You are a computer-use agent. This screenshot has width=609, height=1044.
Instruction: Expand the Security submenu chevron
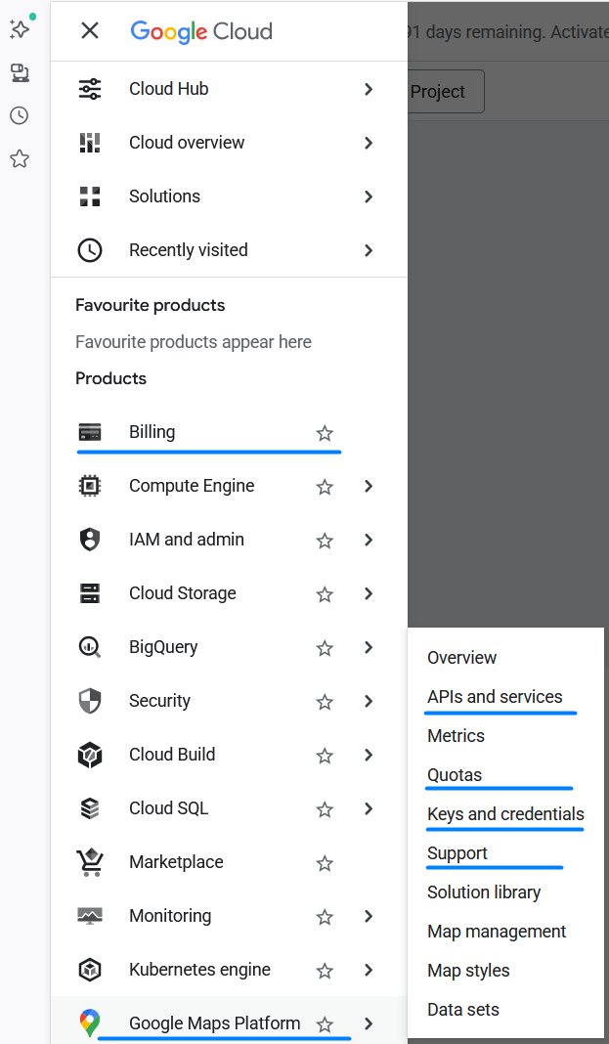(369, 701)
